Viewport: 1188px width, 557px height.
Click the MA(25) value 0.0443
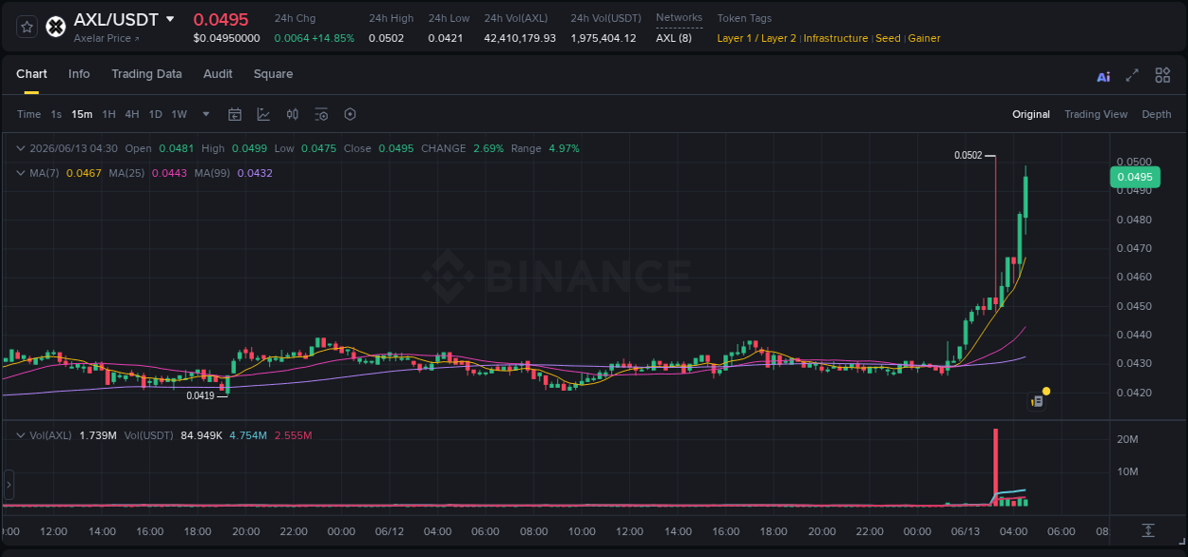168,173
